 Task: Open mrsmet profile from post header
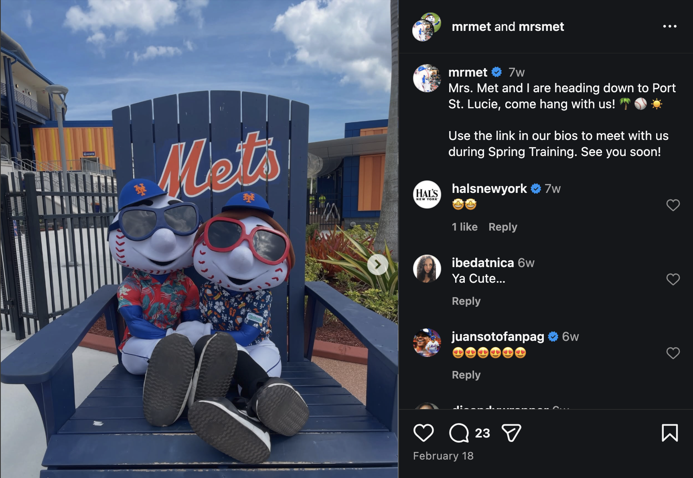coord(541,26)
